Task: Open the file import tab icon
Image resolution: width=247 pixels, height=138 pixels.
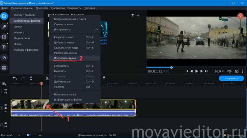Action: point(4,16)
